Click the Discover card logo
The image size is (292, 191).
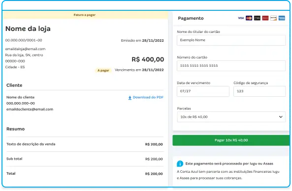click(274, 18)
